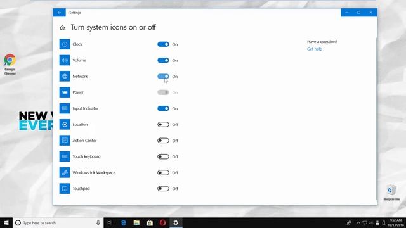Click the Settings window vertical scrollbar
The height and width of the screenshot is (228, 406).
pos(376,118)
